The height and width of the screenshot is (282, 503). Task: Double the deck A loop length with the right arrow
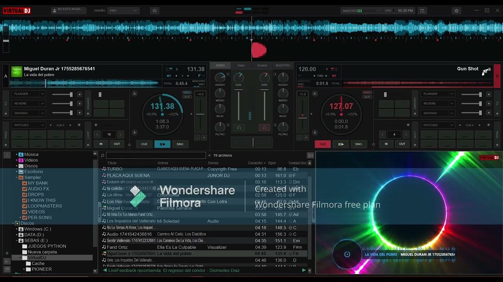point(121,134)
